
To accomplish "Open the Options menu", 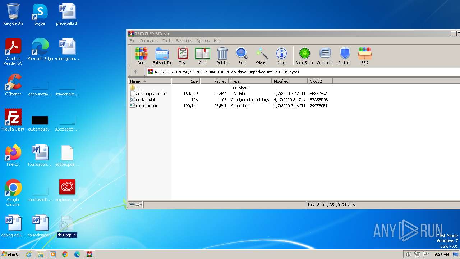I will [203, 41].
